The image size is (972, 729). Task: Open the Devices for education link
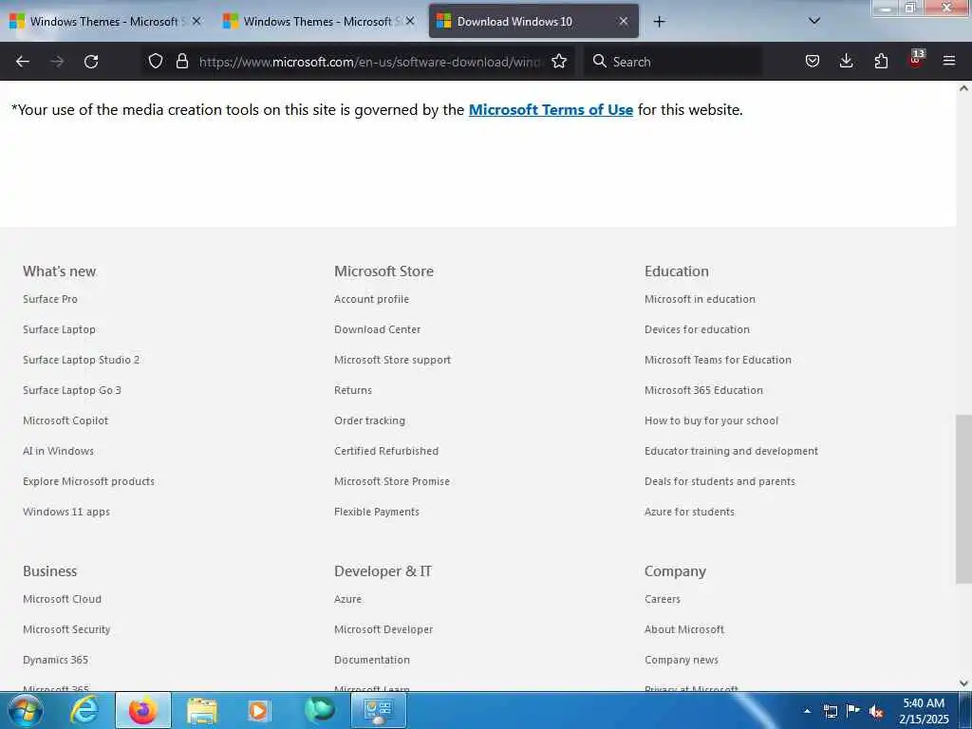tap(697, 329)
